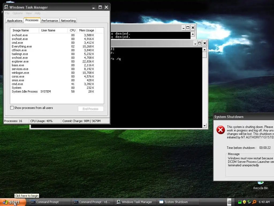Image resolution: width=274 pixels, height=206 pixels.
Task: Open the Networking tab
Action: (68, 21)
